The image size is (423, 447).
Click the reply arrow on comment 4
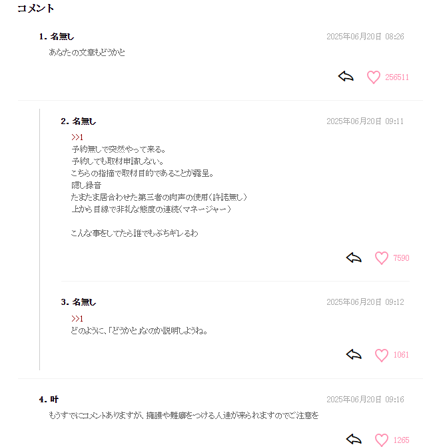354,439
